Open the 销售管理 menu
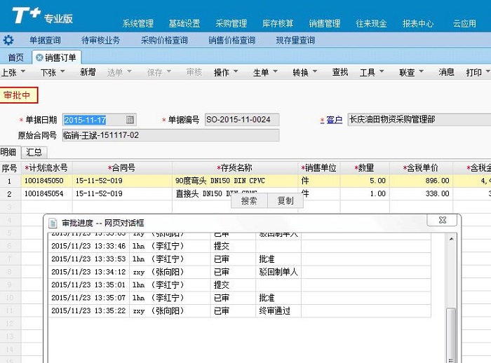The height and width of the screenshot is (363, 491). [325, 23]
